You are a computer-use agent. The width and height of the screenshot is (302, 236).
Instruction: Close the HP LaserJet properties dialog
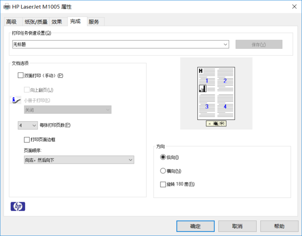[294, 7]
